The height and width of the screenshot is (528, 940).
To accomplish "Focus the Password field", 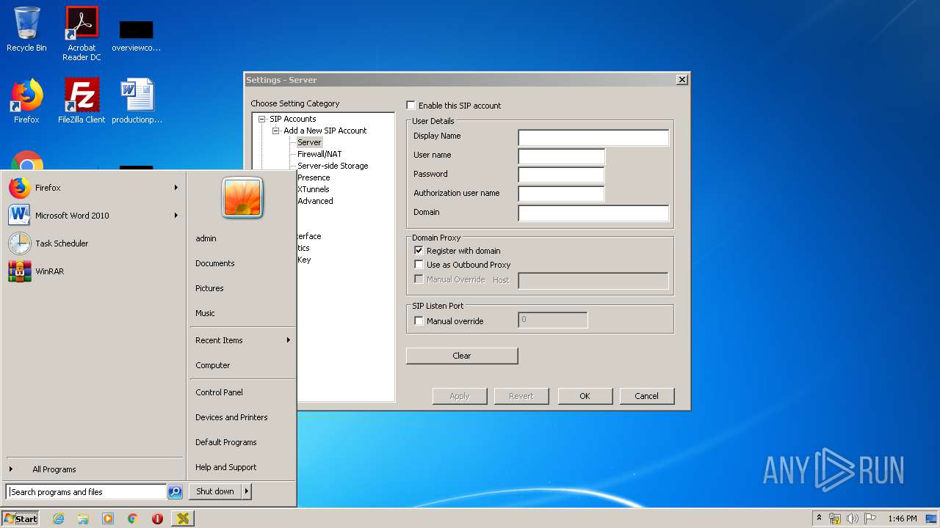I will [562, 175].
